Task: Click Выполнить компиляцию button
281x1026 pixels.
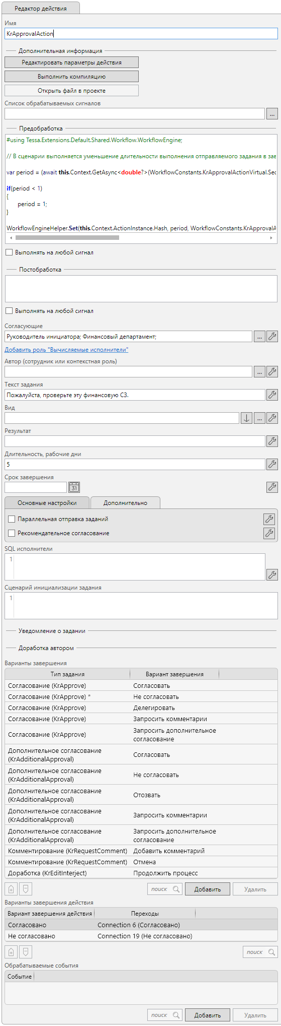Action: click(x=71, y=77)
